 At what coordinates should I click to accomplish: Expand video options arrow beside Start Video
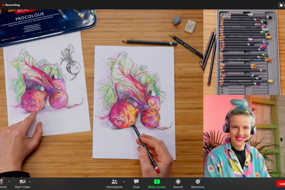30,181
